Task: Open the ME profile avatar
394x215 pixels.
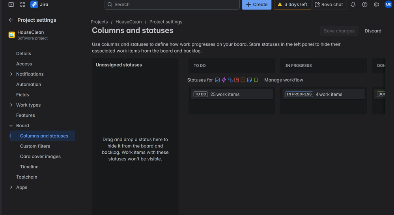Action: coord(388,4)
